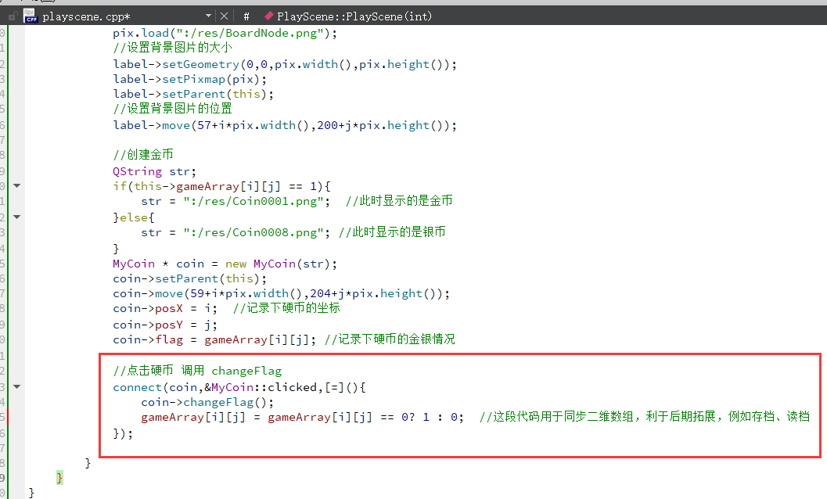Screen dimensions: 827x499
Task: Click the file lock (read-only) icon
Action: pos(13,16)
